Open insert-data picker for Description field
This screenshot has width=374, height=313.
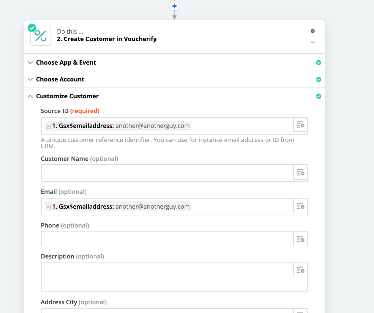(x=300, y=270)
